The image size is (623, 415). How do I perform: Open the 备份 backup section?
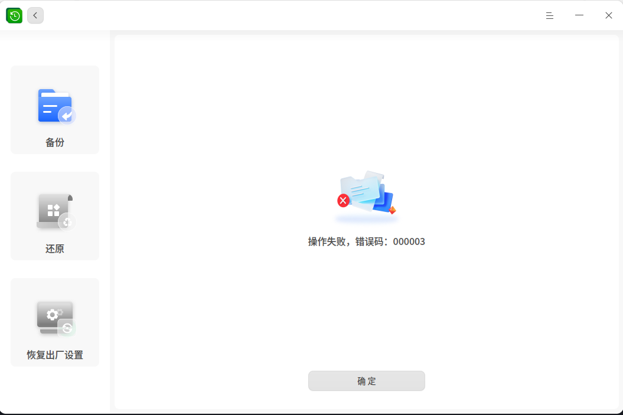point(55,110)
